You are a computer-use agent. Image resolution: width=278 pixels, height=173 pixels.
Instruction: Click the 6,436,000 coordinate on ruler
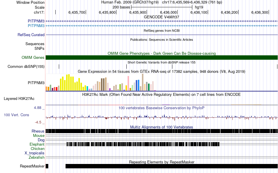tap(169, 12)
